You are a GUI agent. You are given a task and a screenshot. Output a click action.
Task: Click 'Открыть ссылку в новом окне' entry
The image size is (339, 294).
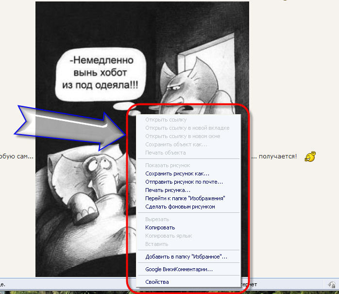coord(188,136)
